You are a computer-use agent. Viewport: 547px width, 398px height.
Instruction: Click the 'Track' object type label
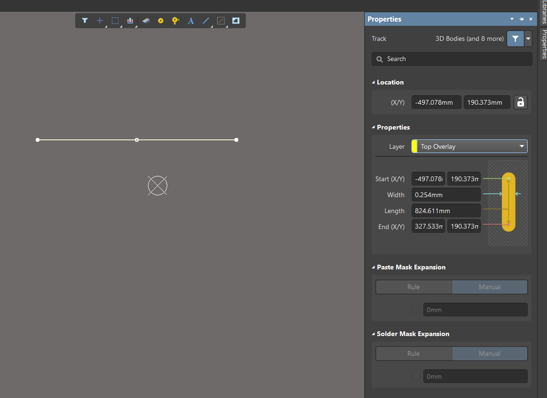coord(379,38)
